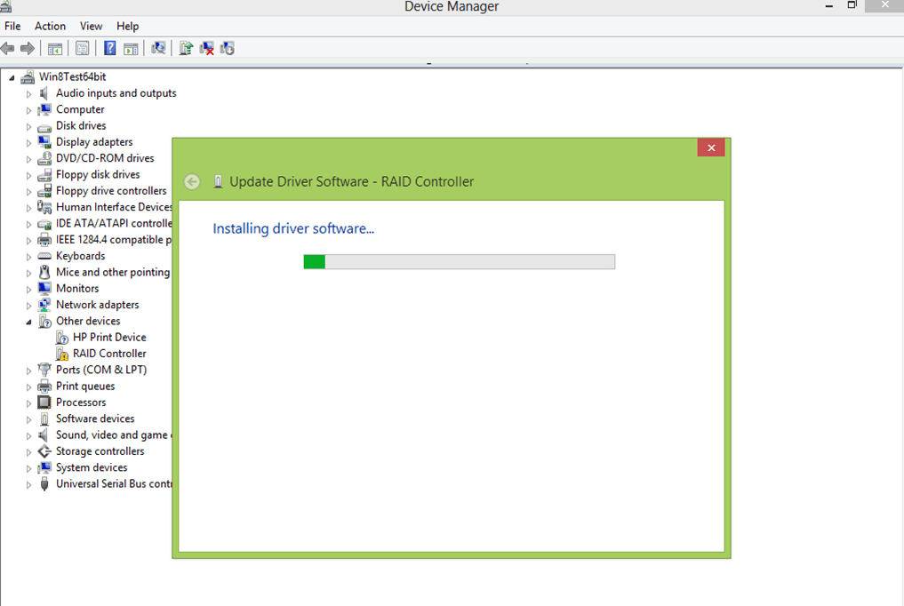Close the Update Driver Software dialog
This screenshot has height=606, width=904.
click(x=710, y=148)
